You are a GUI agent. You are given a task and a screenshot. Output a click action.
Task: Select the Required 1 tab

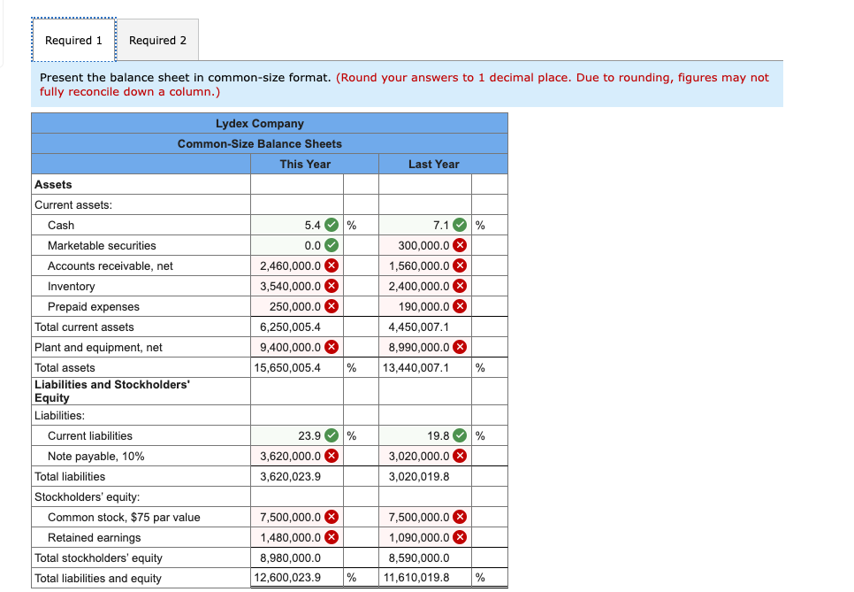point(73,41)
